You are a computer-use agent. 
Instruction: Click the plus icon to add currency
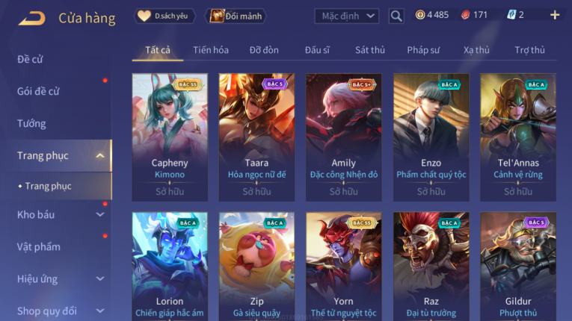click(x=555, y=15)
